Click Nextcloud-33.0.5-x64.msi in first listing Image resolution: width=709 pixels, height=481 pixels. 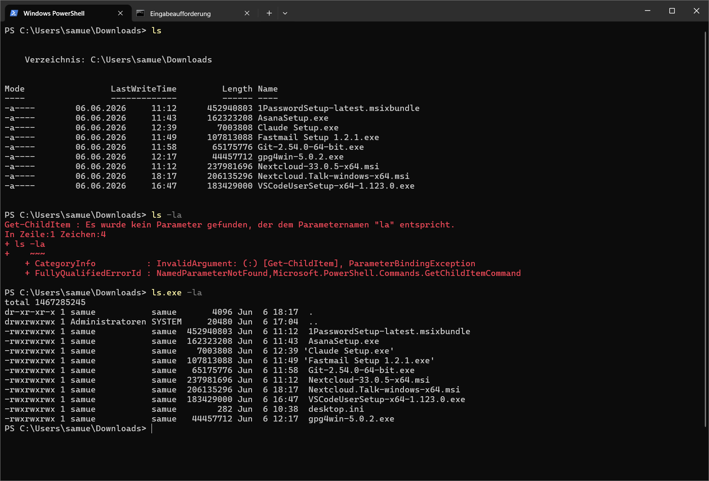coord(318,166)
